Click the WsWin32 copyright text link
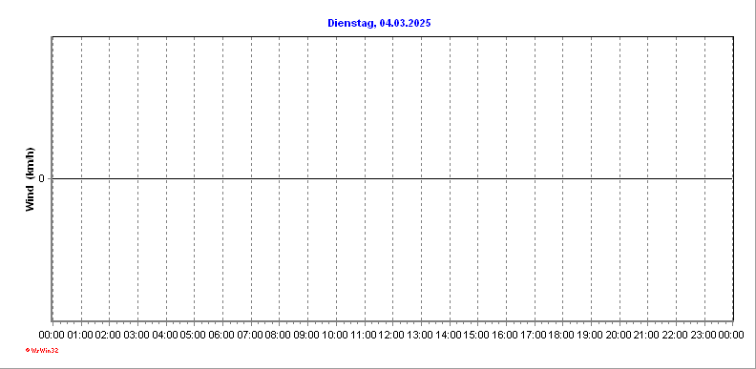The height and width of the screenshot is (369, 756). 44,351
